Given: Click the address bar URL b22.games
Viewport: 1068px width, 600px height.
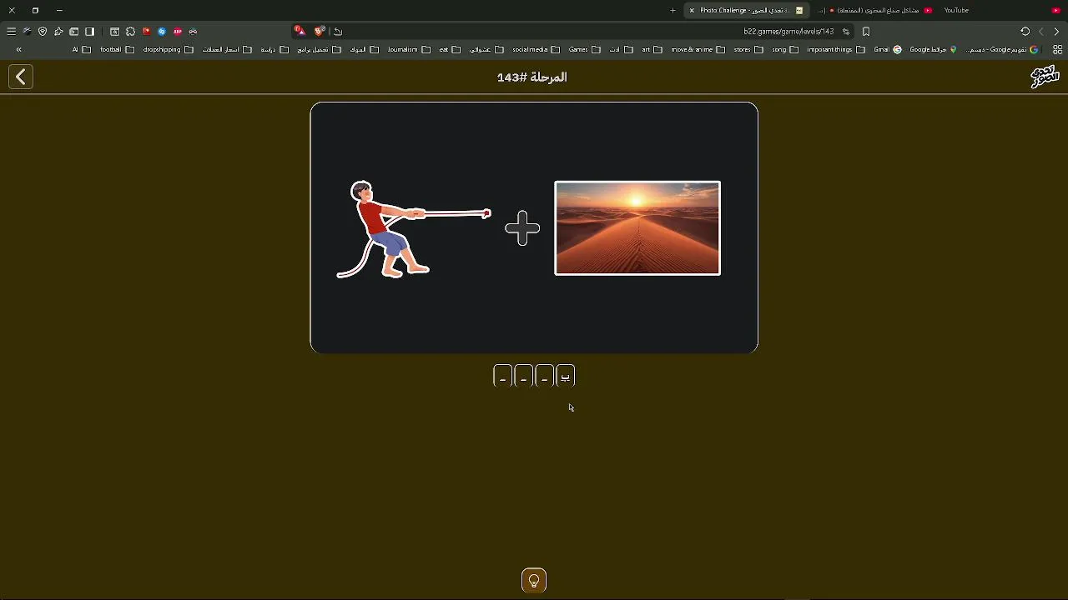Looking at the screenshot, I should 788,32.
